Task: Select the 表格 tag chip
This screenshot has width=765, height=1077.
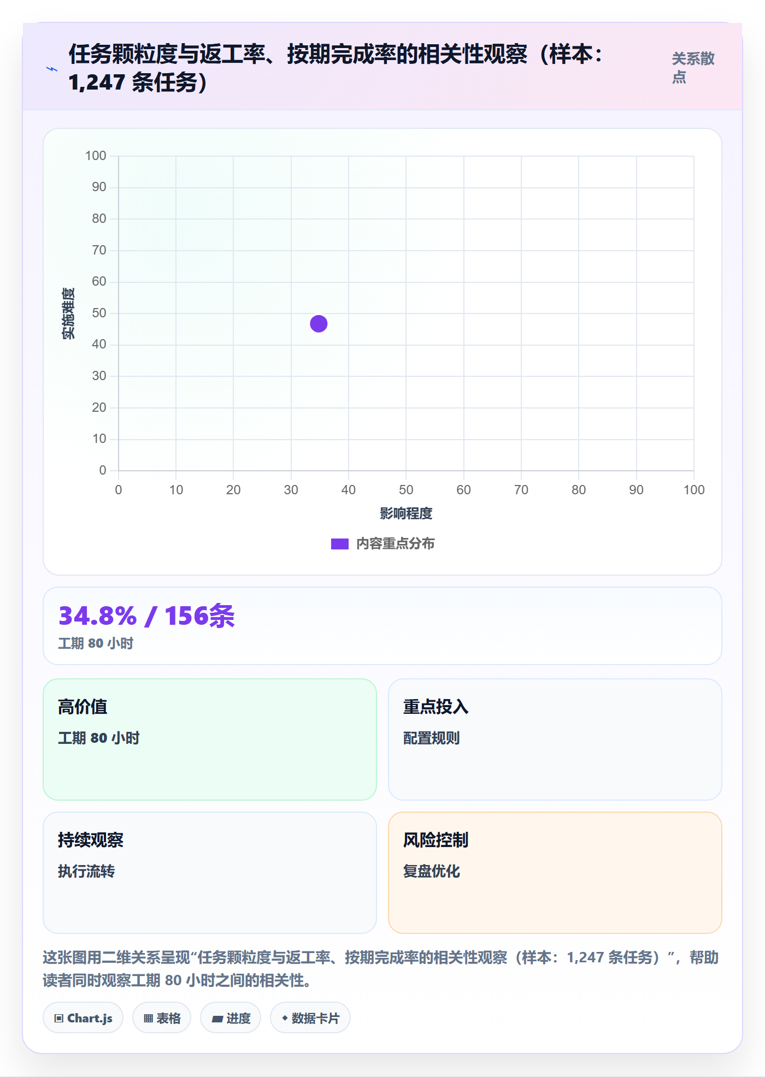Action: tap(162, 1018)
